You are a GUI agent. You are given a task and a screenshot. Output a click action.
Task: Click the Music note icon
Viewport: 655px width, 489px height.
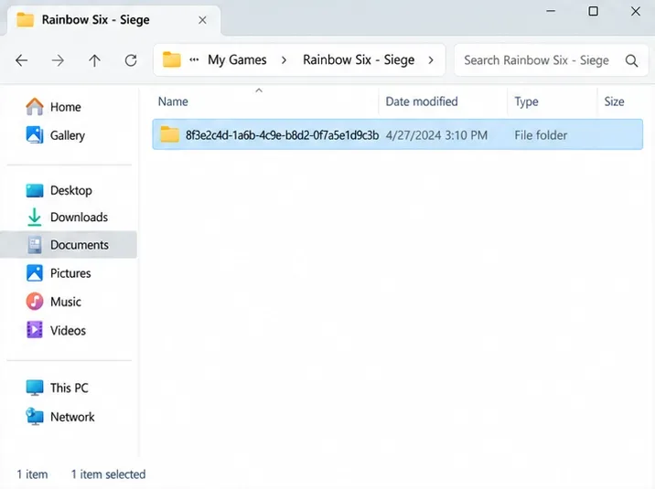(x=34, y=302)
